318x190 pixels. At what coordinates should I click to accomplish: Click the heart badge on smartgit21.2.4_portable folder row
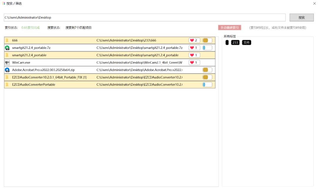[194, 55]
